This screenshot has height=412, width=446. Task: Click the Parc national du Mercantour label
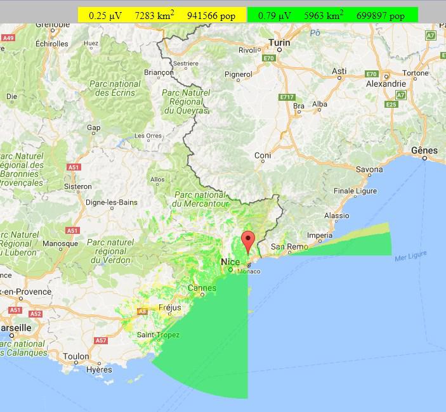[200, 200]
